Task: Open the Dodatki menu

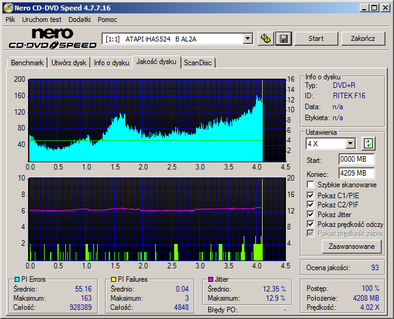Action: (79, 20)
